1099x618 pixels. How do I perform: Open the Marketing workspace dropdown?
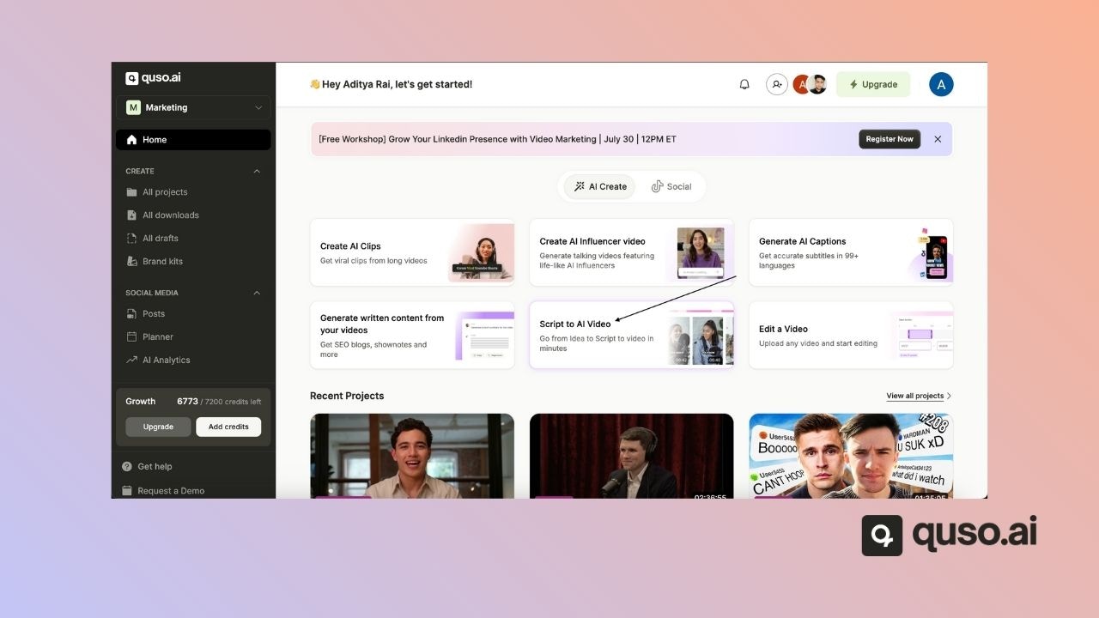click(x=193, y=107)
